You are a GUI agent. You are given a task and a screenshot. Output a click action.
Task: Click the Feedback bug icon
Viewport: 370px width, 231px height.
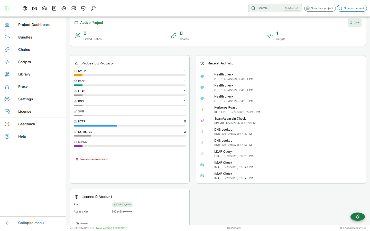coord(7,124)
